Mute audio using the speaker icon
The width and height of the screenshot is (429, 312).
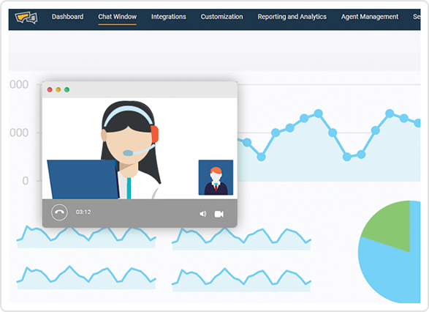(x=202, y=214)
